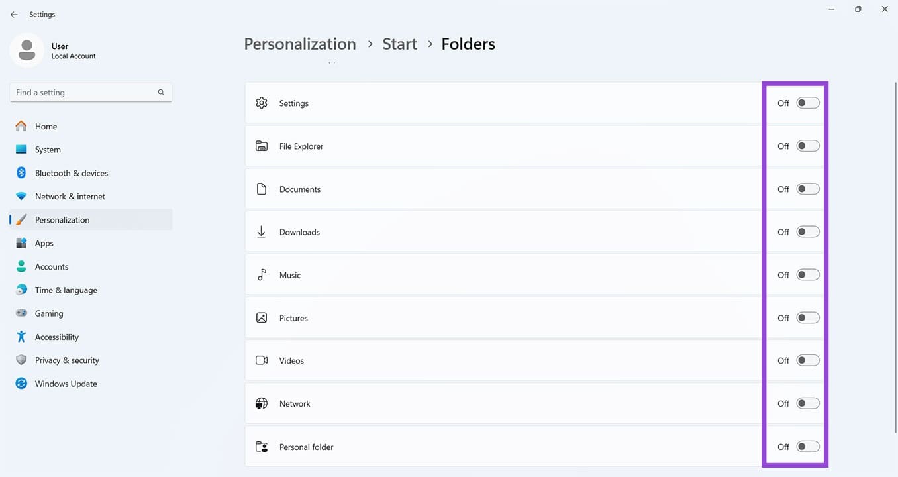Click the Pictures image icon
Viewport: 898px width, 477px height.
tap(261, 317)
